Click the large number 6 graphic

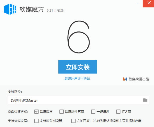78,37
